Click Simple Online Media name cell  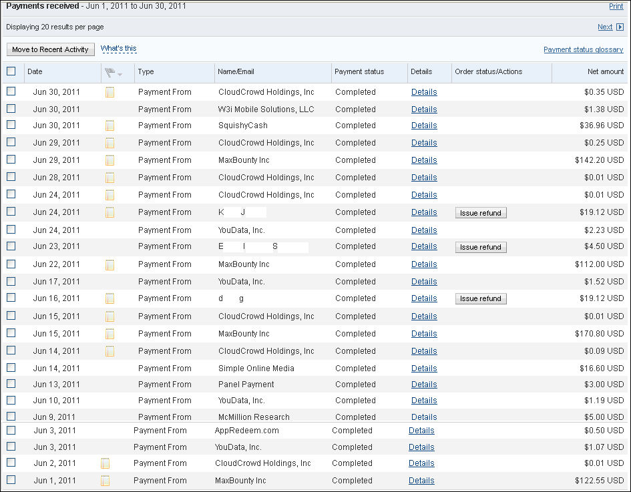pyautogui.click(x=256, y=368)
